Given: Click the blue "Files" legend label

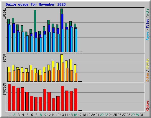Looking at the screenshot, I should click(147, 24).
